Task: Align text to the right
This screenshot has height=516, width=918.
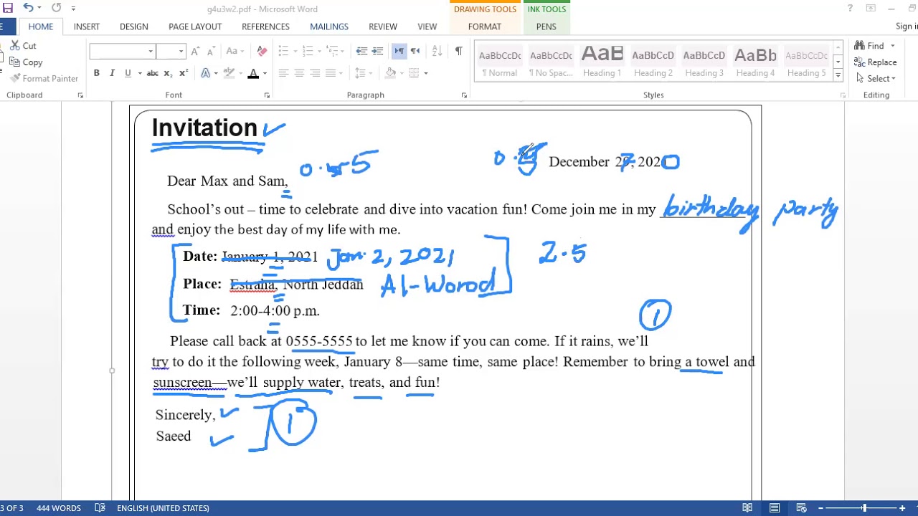Action: pyautogui.click(x=315, y=73)
